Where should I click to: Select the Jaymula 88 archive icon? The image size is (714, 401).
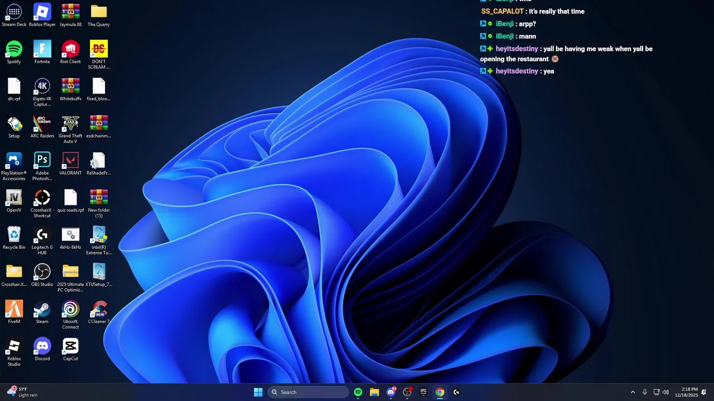coord(70,15)
